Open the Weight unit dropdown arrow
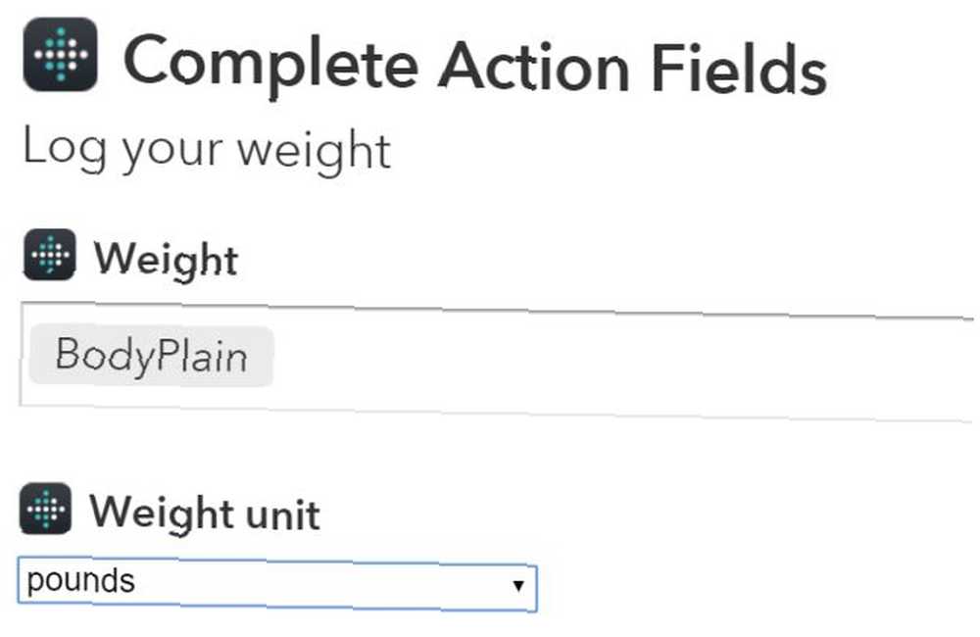 coord(518,586)
